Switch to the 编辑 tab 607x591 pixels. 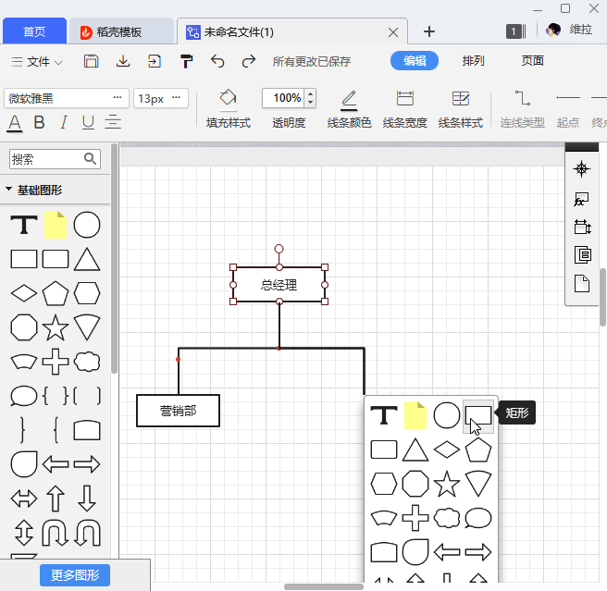coord(415,61)
